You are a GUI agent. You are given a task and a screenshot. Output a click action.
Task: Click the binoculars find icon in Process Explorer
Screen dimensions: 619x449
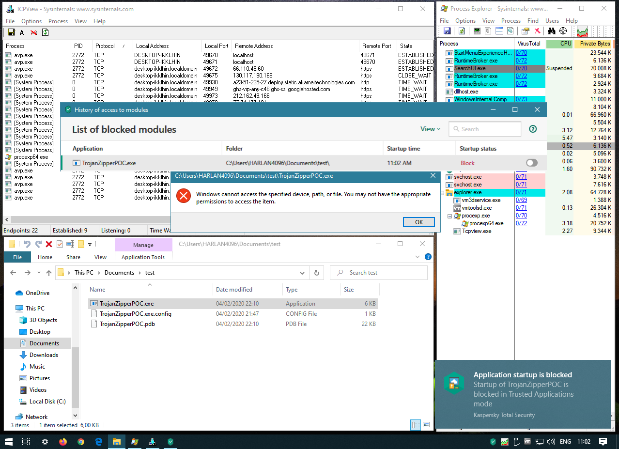coord(551,31)
